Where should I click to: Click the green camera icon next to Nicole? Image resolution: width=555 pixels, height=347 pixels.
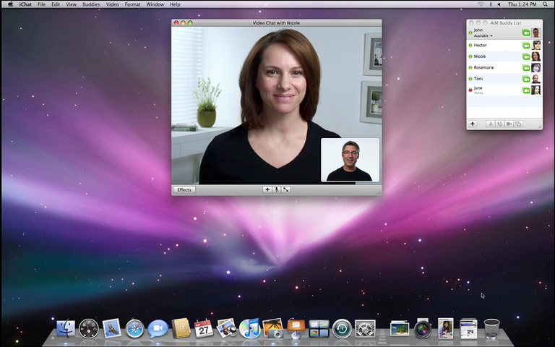pyautogui.click(x=526, y=56)
